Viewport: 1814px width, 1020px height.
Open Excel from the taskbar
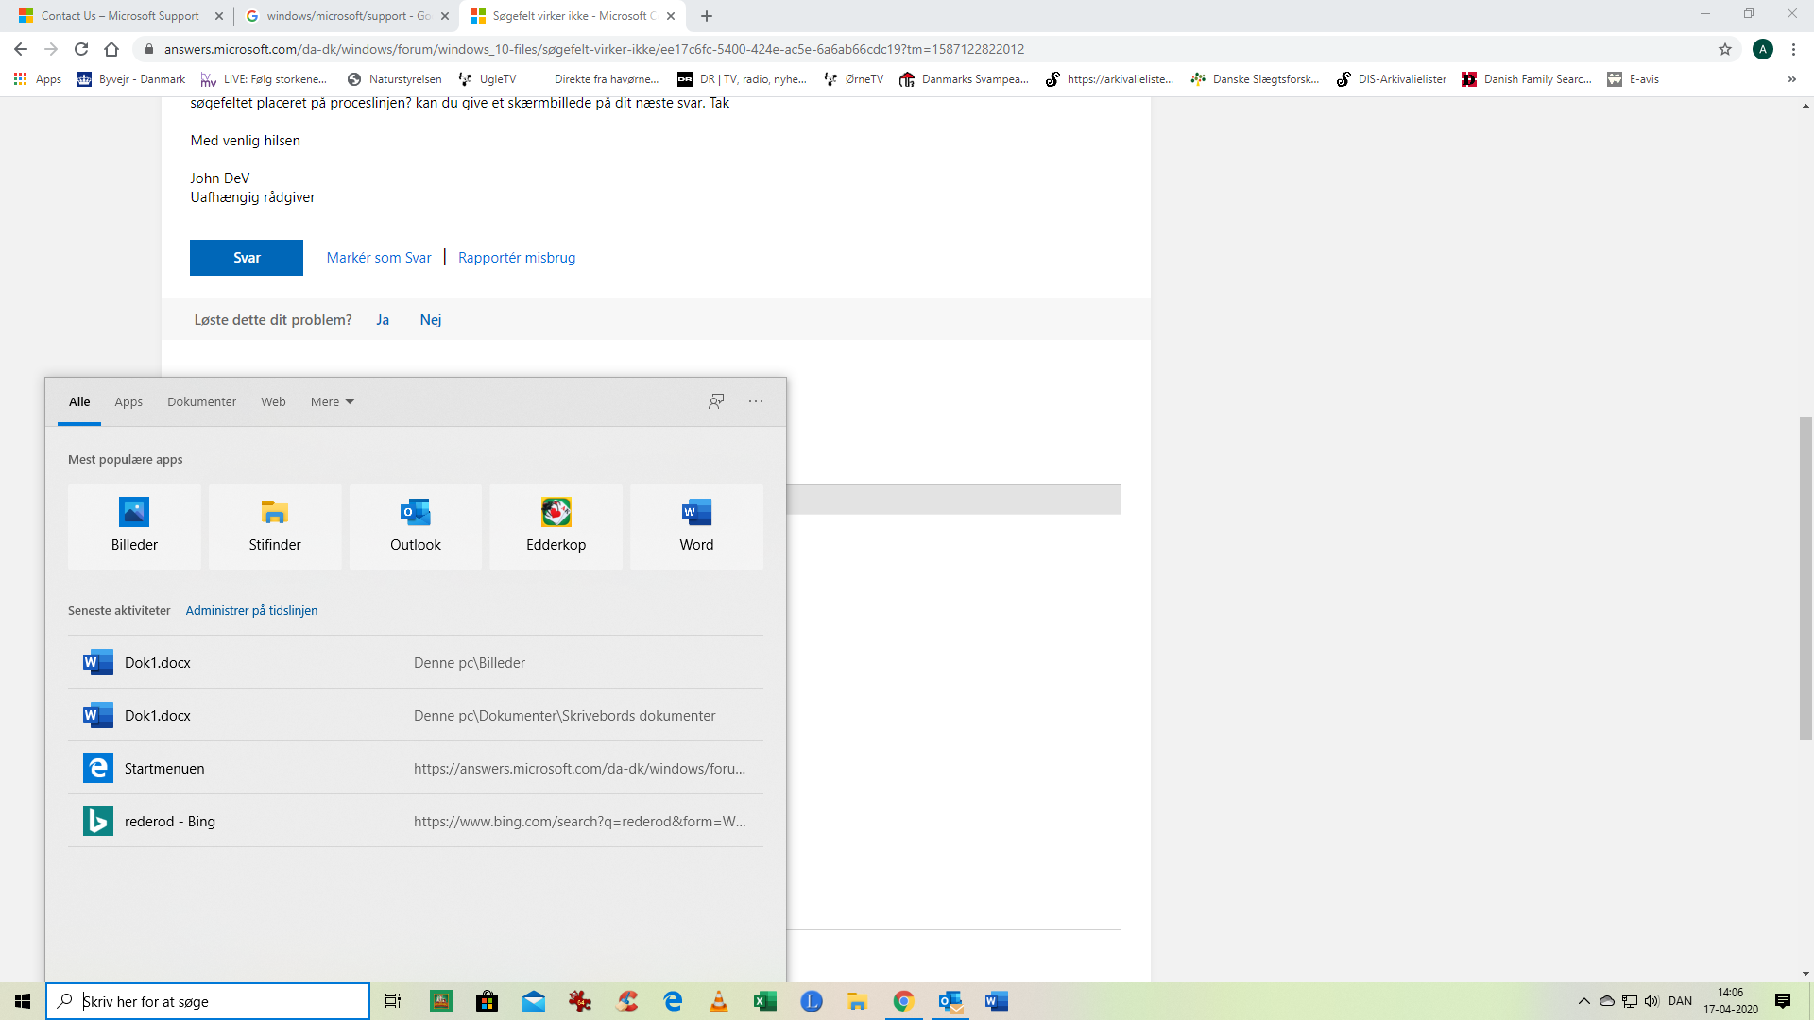(x=764, y=1001)
